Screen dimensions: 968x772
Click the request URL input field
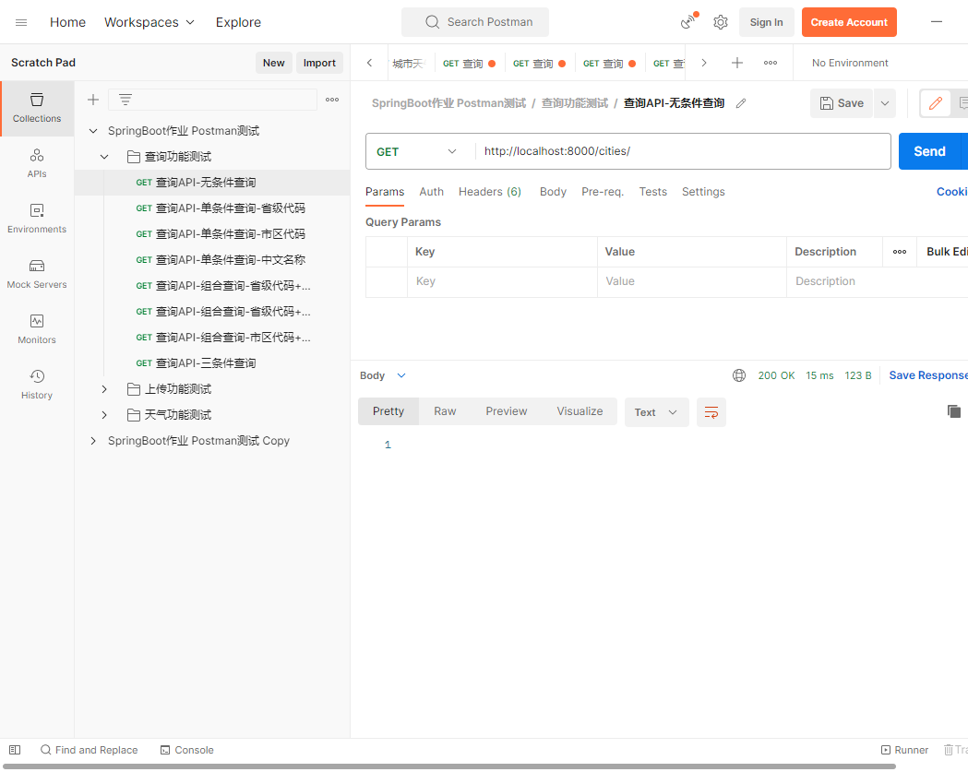tap(682, 152)
